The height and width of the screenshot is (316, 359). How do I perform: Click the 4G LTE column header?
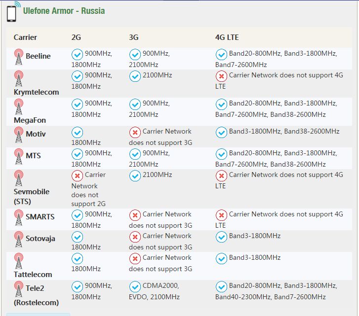[227, 37]
